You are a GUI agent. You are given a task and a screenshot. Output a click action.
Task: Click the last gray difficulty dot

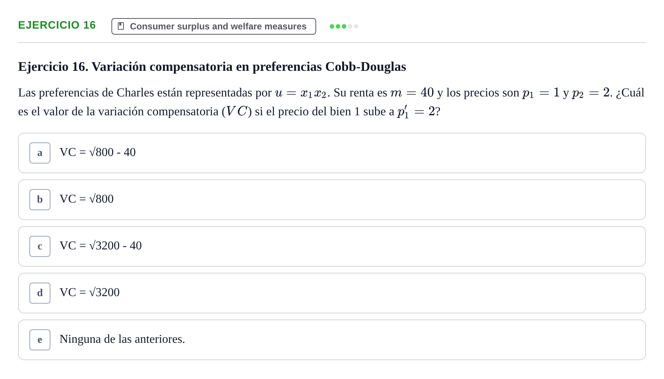pyautogui.click(x=356, y=26)
